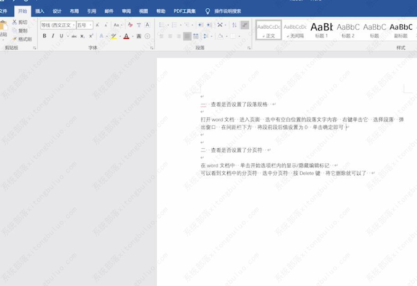Screen dimensions: 417x286
Task: Apply the 副标题 (Subtitle) style
Action: 401,30
